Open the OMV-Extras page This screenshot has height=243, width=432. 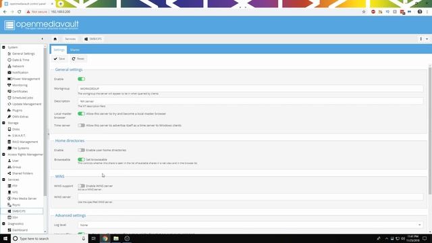[20, 117]
